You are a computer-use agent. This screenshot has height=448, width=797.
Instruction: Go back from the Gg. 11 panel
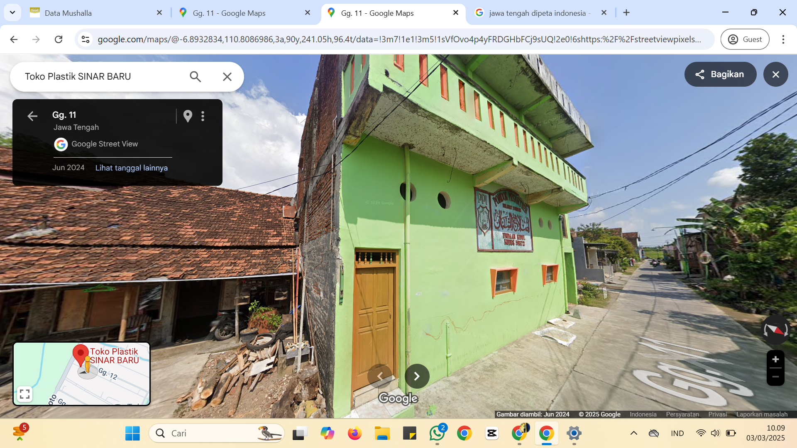32,116
